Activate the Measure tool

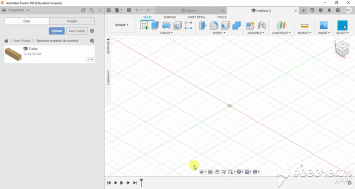pos(304,25)
